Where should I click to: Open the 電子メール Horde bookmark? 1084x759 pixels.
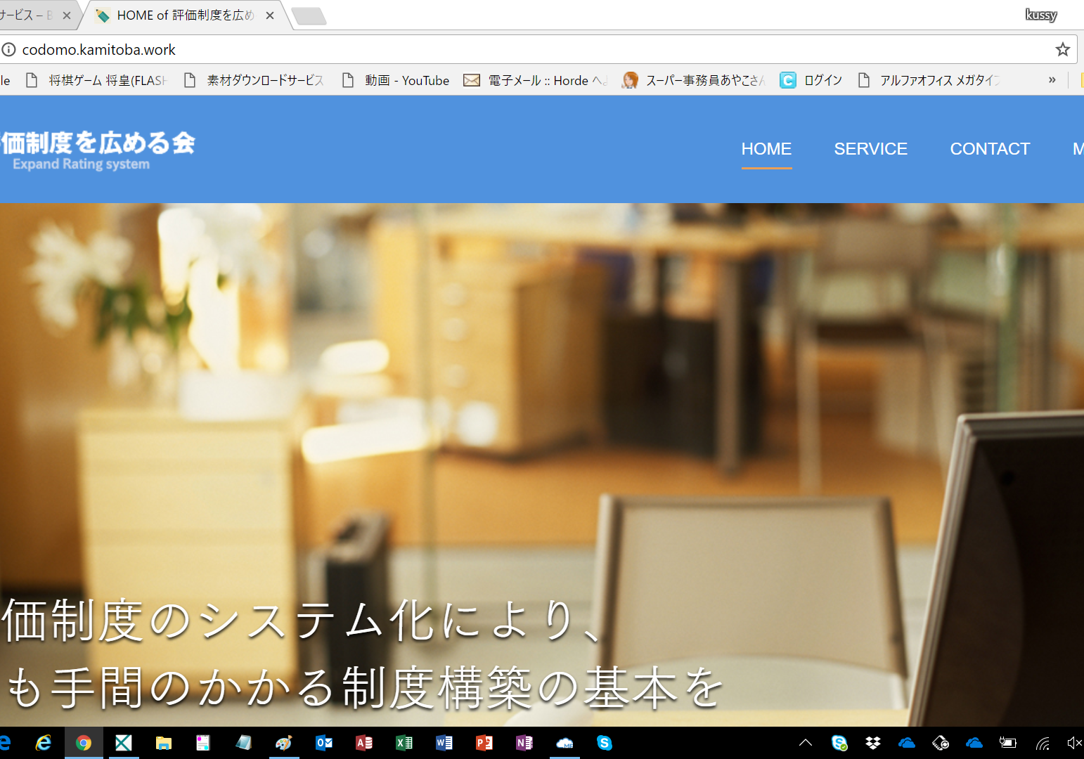click(x=536, y=80)
